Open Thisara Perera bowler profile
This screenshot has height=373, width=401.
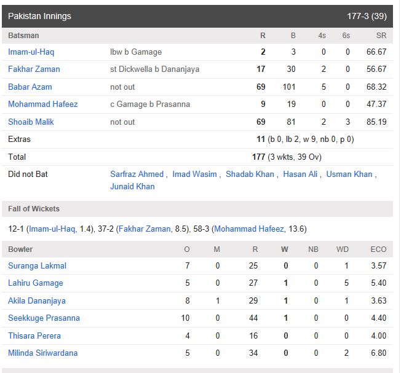tap(34, 336)
